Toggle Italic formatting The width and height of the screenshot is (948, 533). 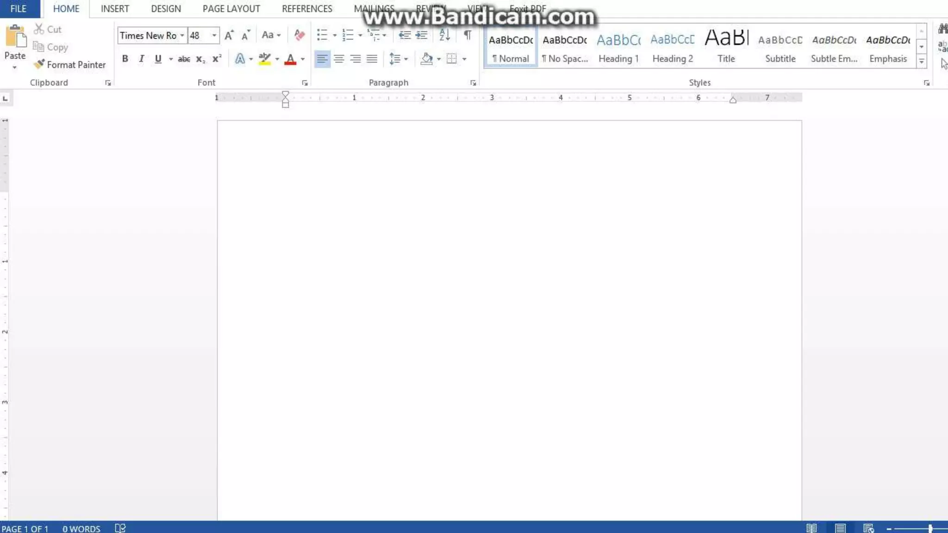(x=142, y=59)
